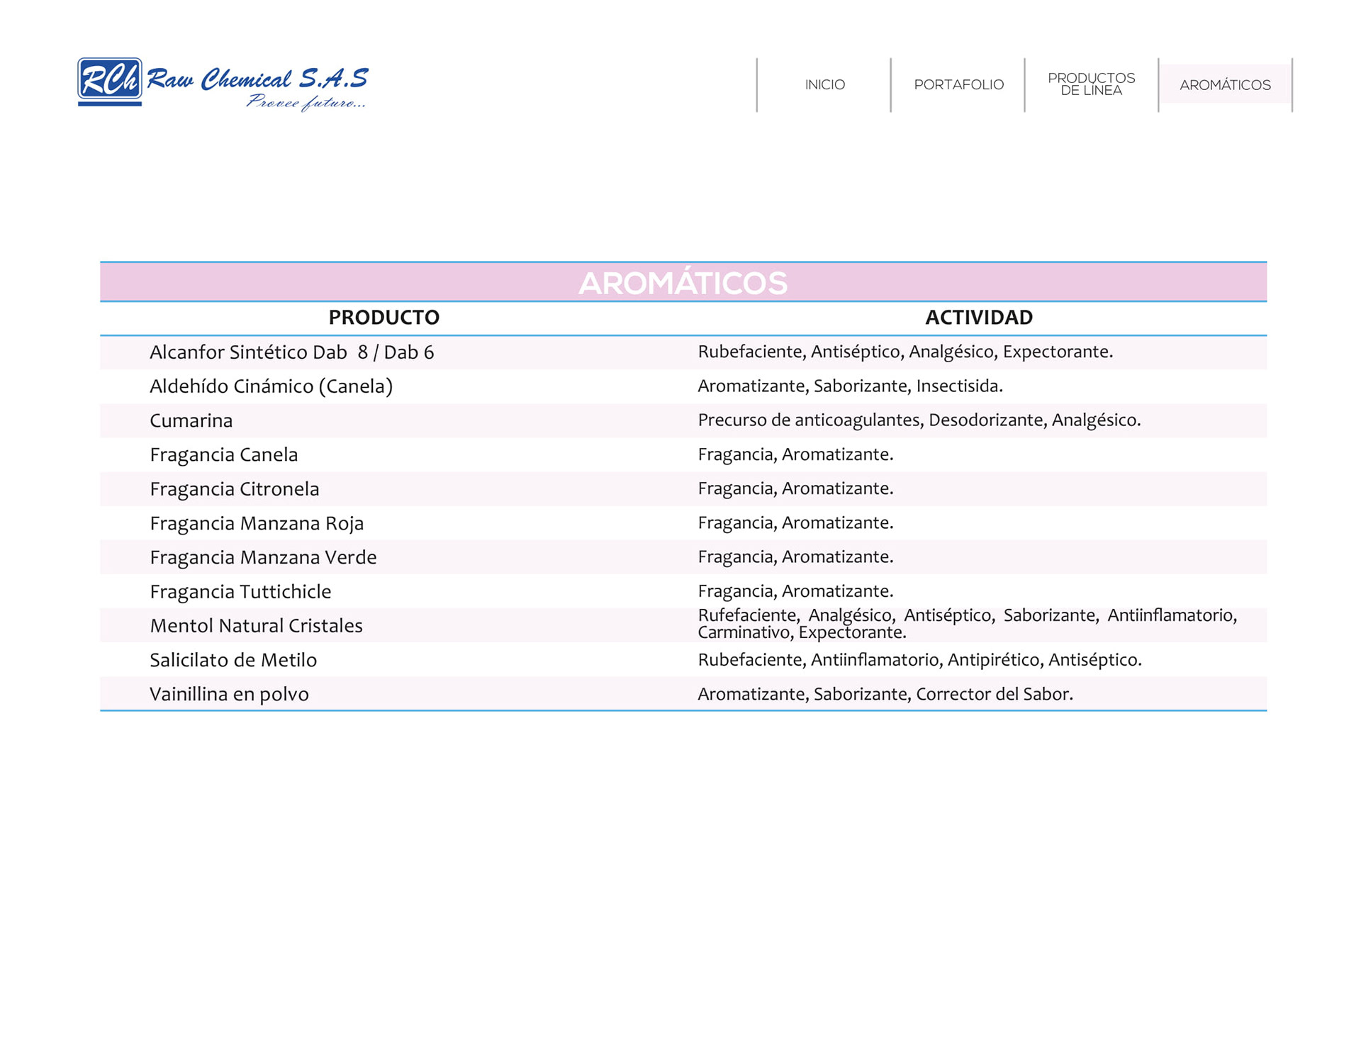Open the INICIO menu item
This screenshot has height=1052, width=1361.
[824, 85]
